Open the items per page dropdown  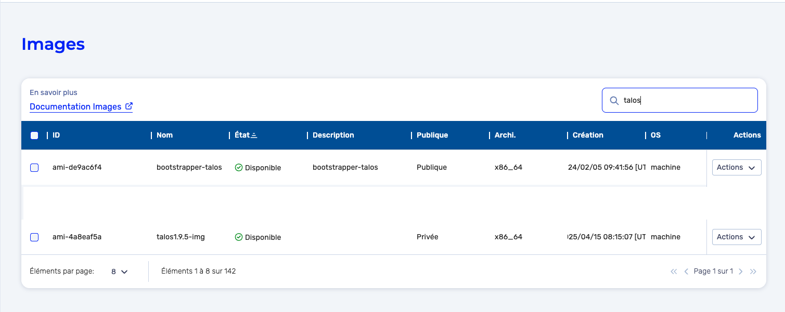point(119,272)
